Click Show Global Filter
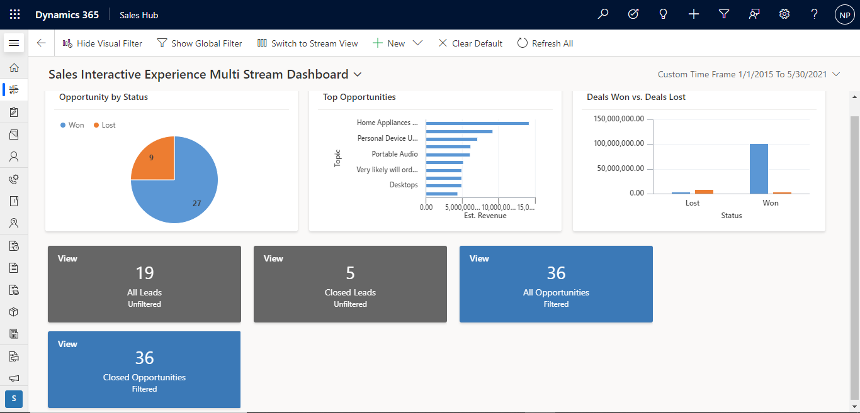The width and height of the screenshot is (860, 413). click(199, 43)
